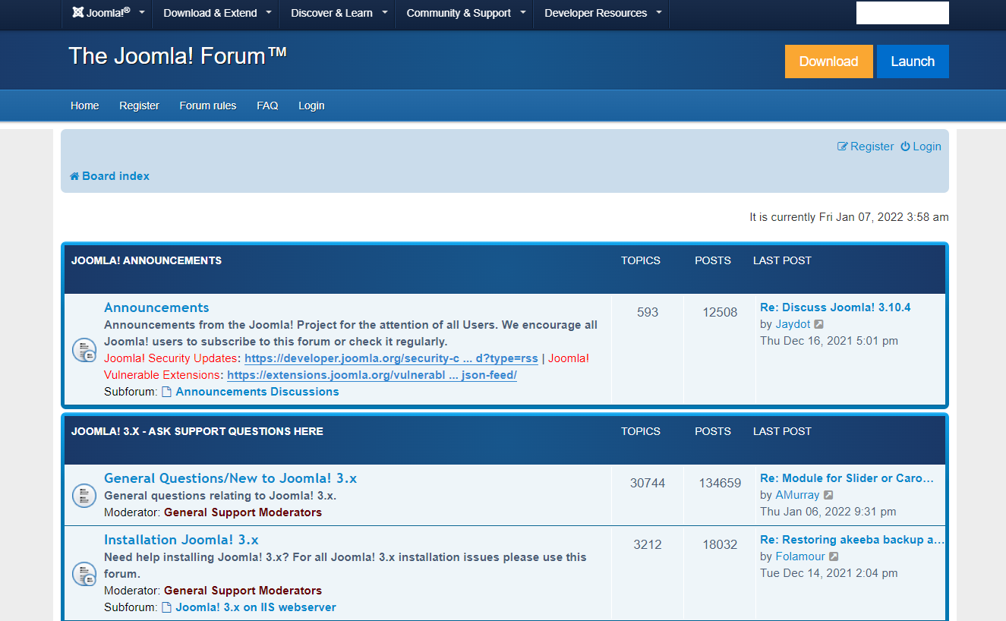Click General Support Moderators under General Questions

(x=243, y=512)
